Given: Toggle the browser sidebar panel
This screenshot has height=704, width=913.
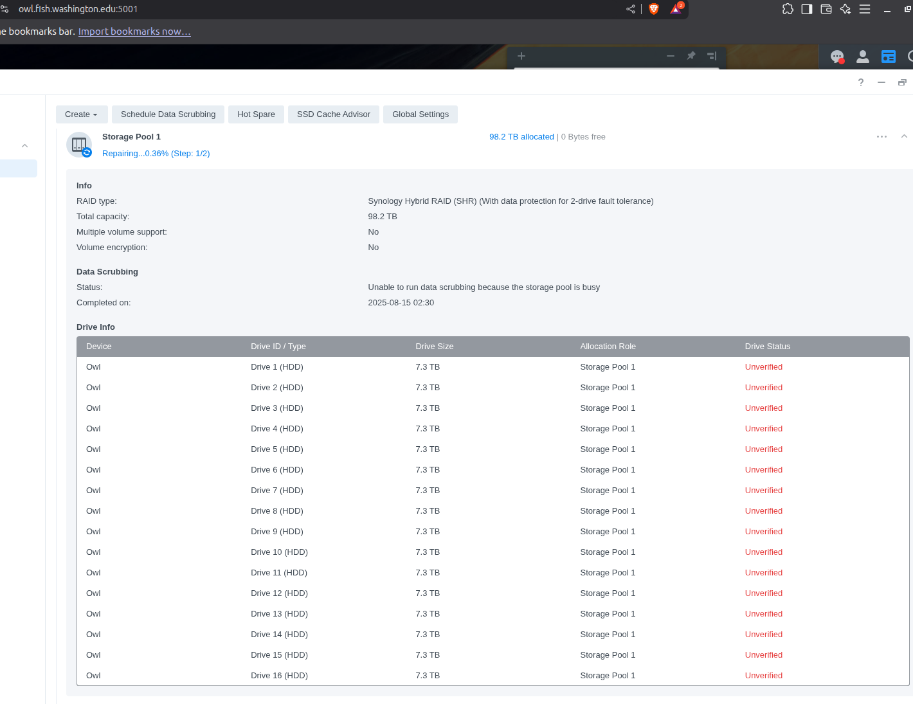Looking at the screenshot, I should (x=807, y=9).
